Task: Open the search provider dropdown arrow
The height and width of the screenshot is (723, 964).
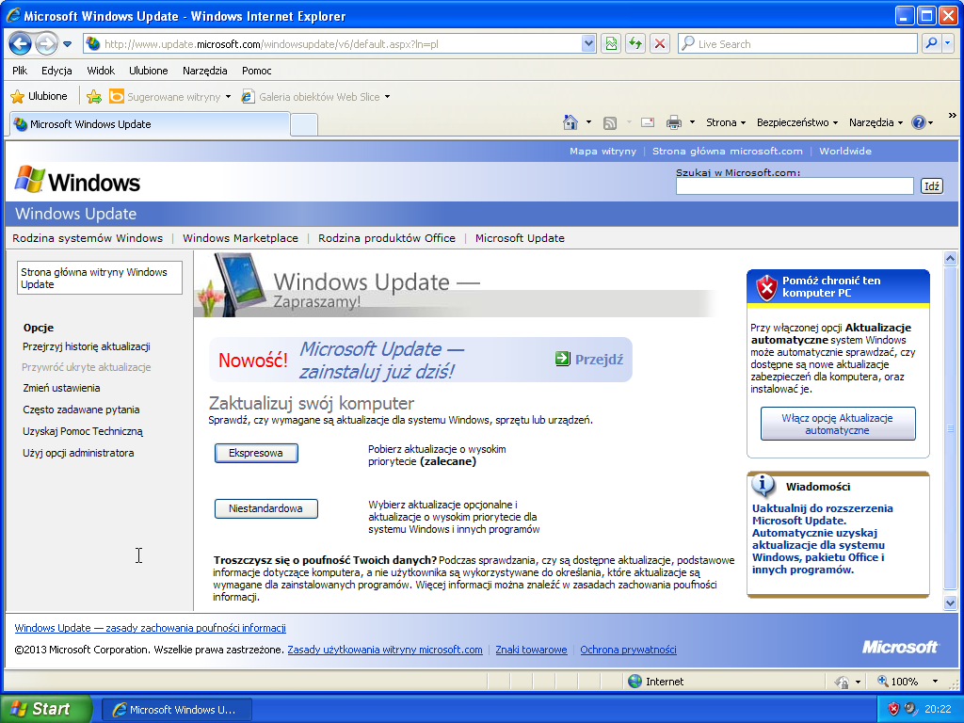Action: pyautogui.click(x=947, y=43)
